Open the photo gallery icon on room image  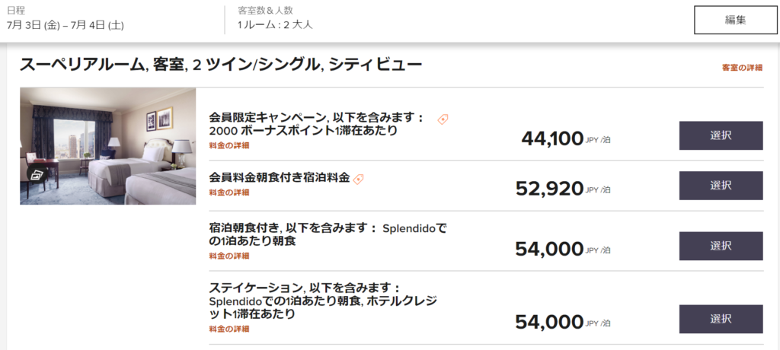coord(37,173)
